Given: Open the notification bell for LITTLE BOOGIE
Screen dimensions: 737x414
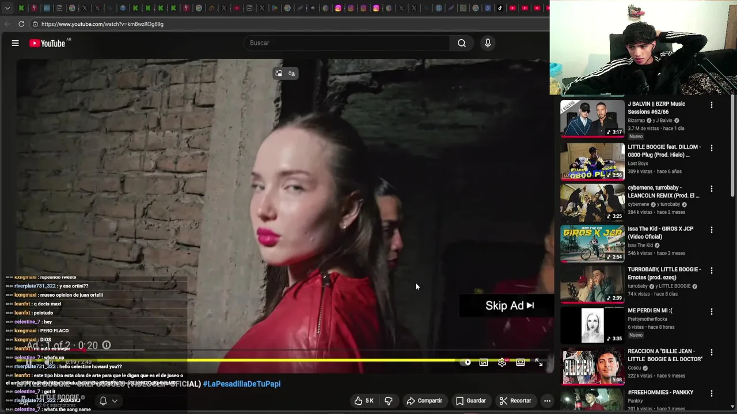Looking at the screenshot, I should (103, 401).
